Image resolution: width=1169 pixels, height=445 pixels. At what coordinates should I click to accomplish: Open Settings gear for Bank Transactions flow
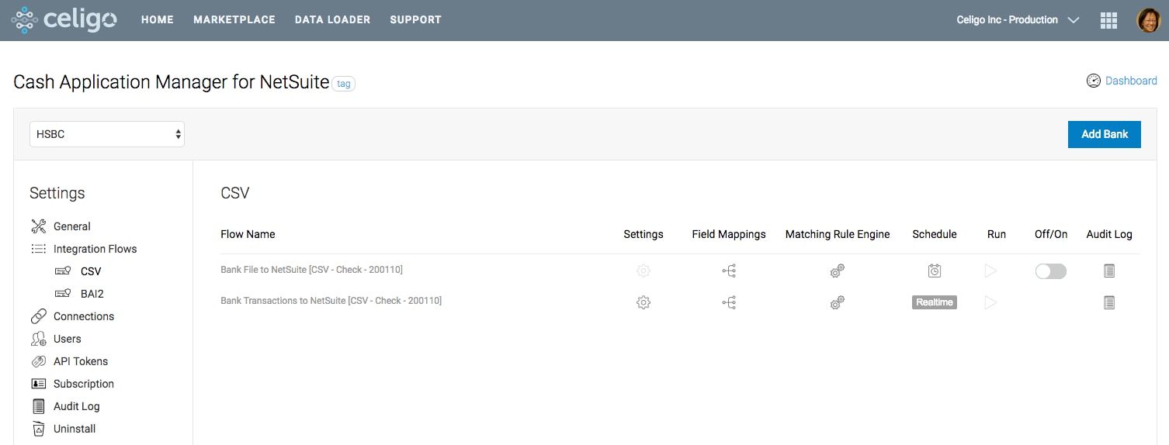(x=643, y=302)
